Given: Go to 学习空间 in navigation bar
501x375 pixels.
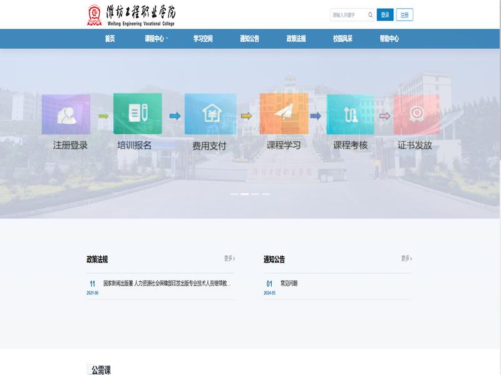Looking at the screenshot, I should tap(203, 39).
